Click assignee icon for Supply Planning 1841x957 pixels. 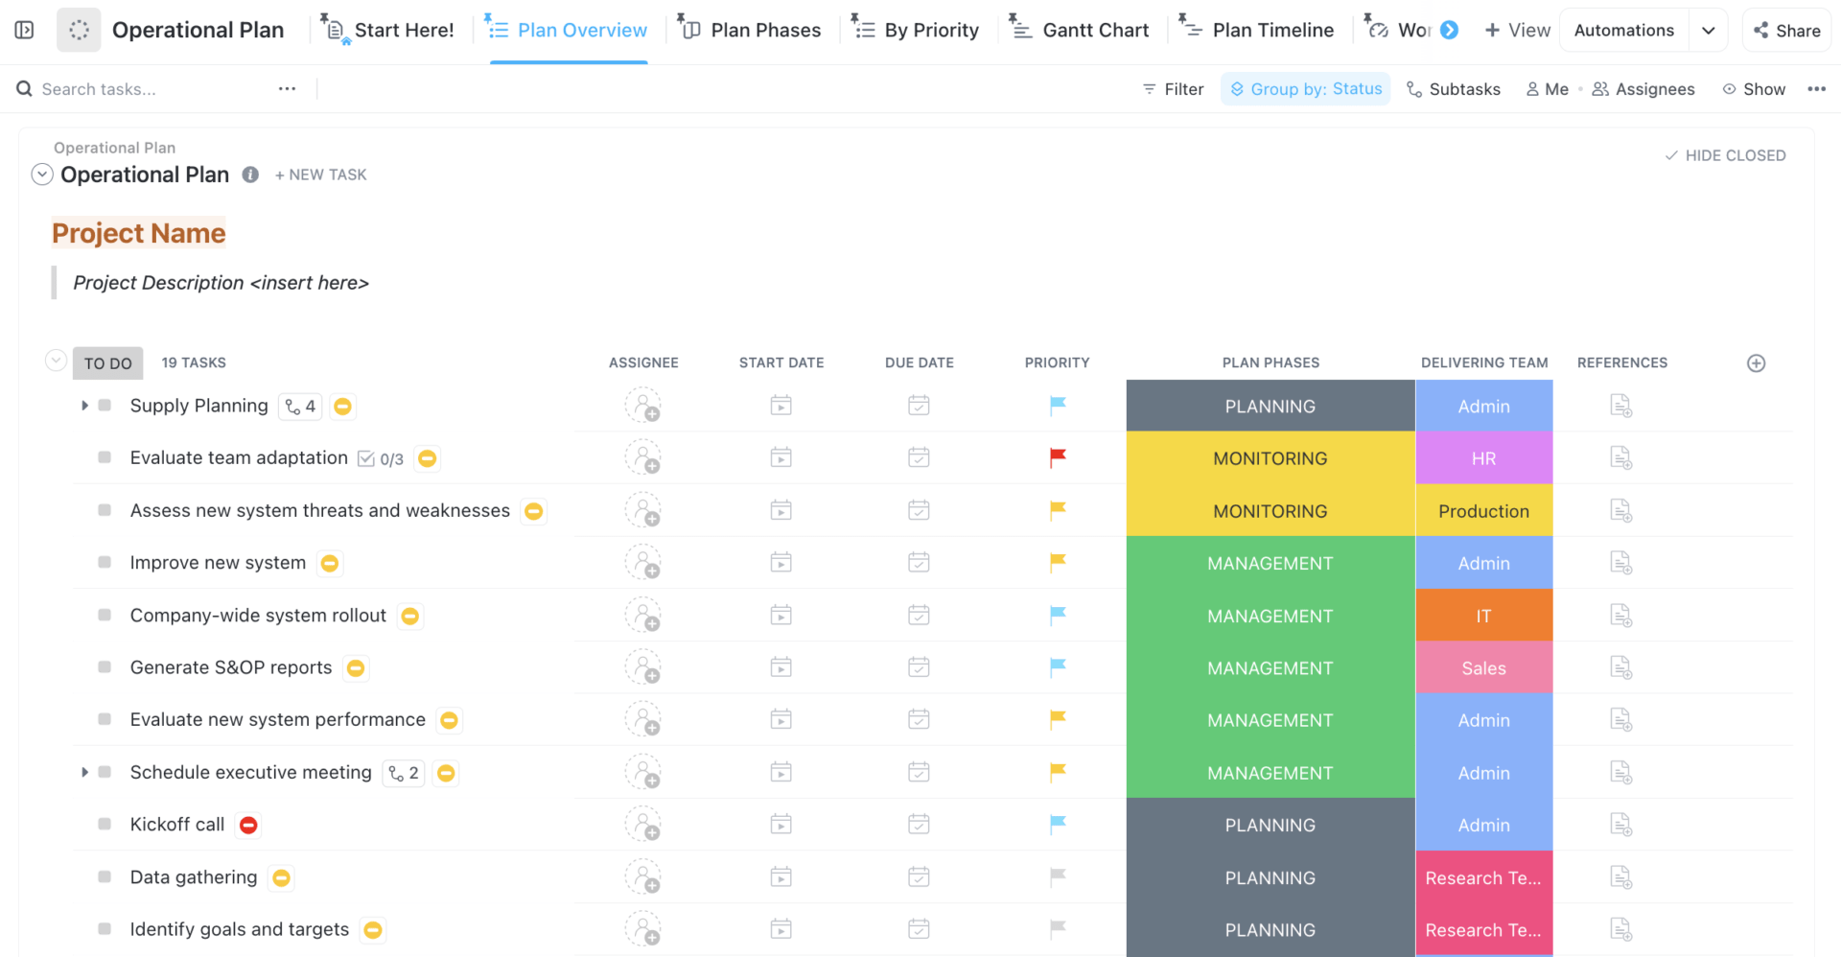coord(642,406)
